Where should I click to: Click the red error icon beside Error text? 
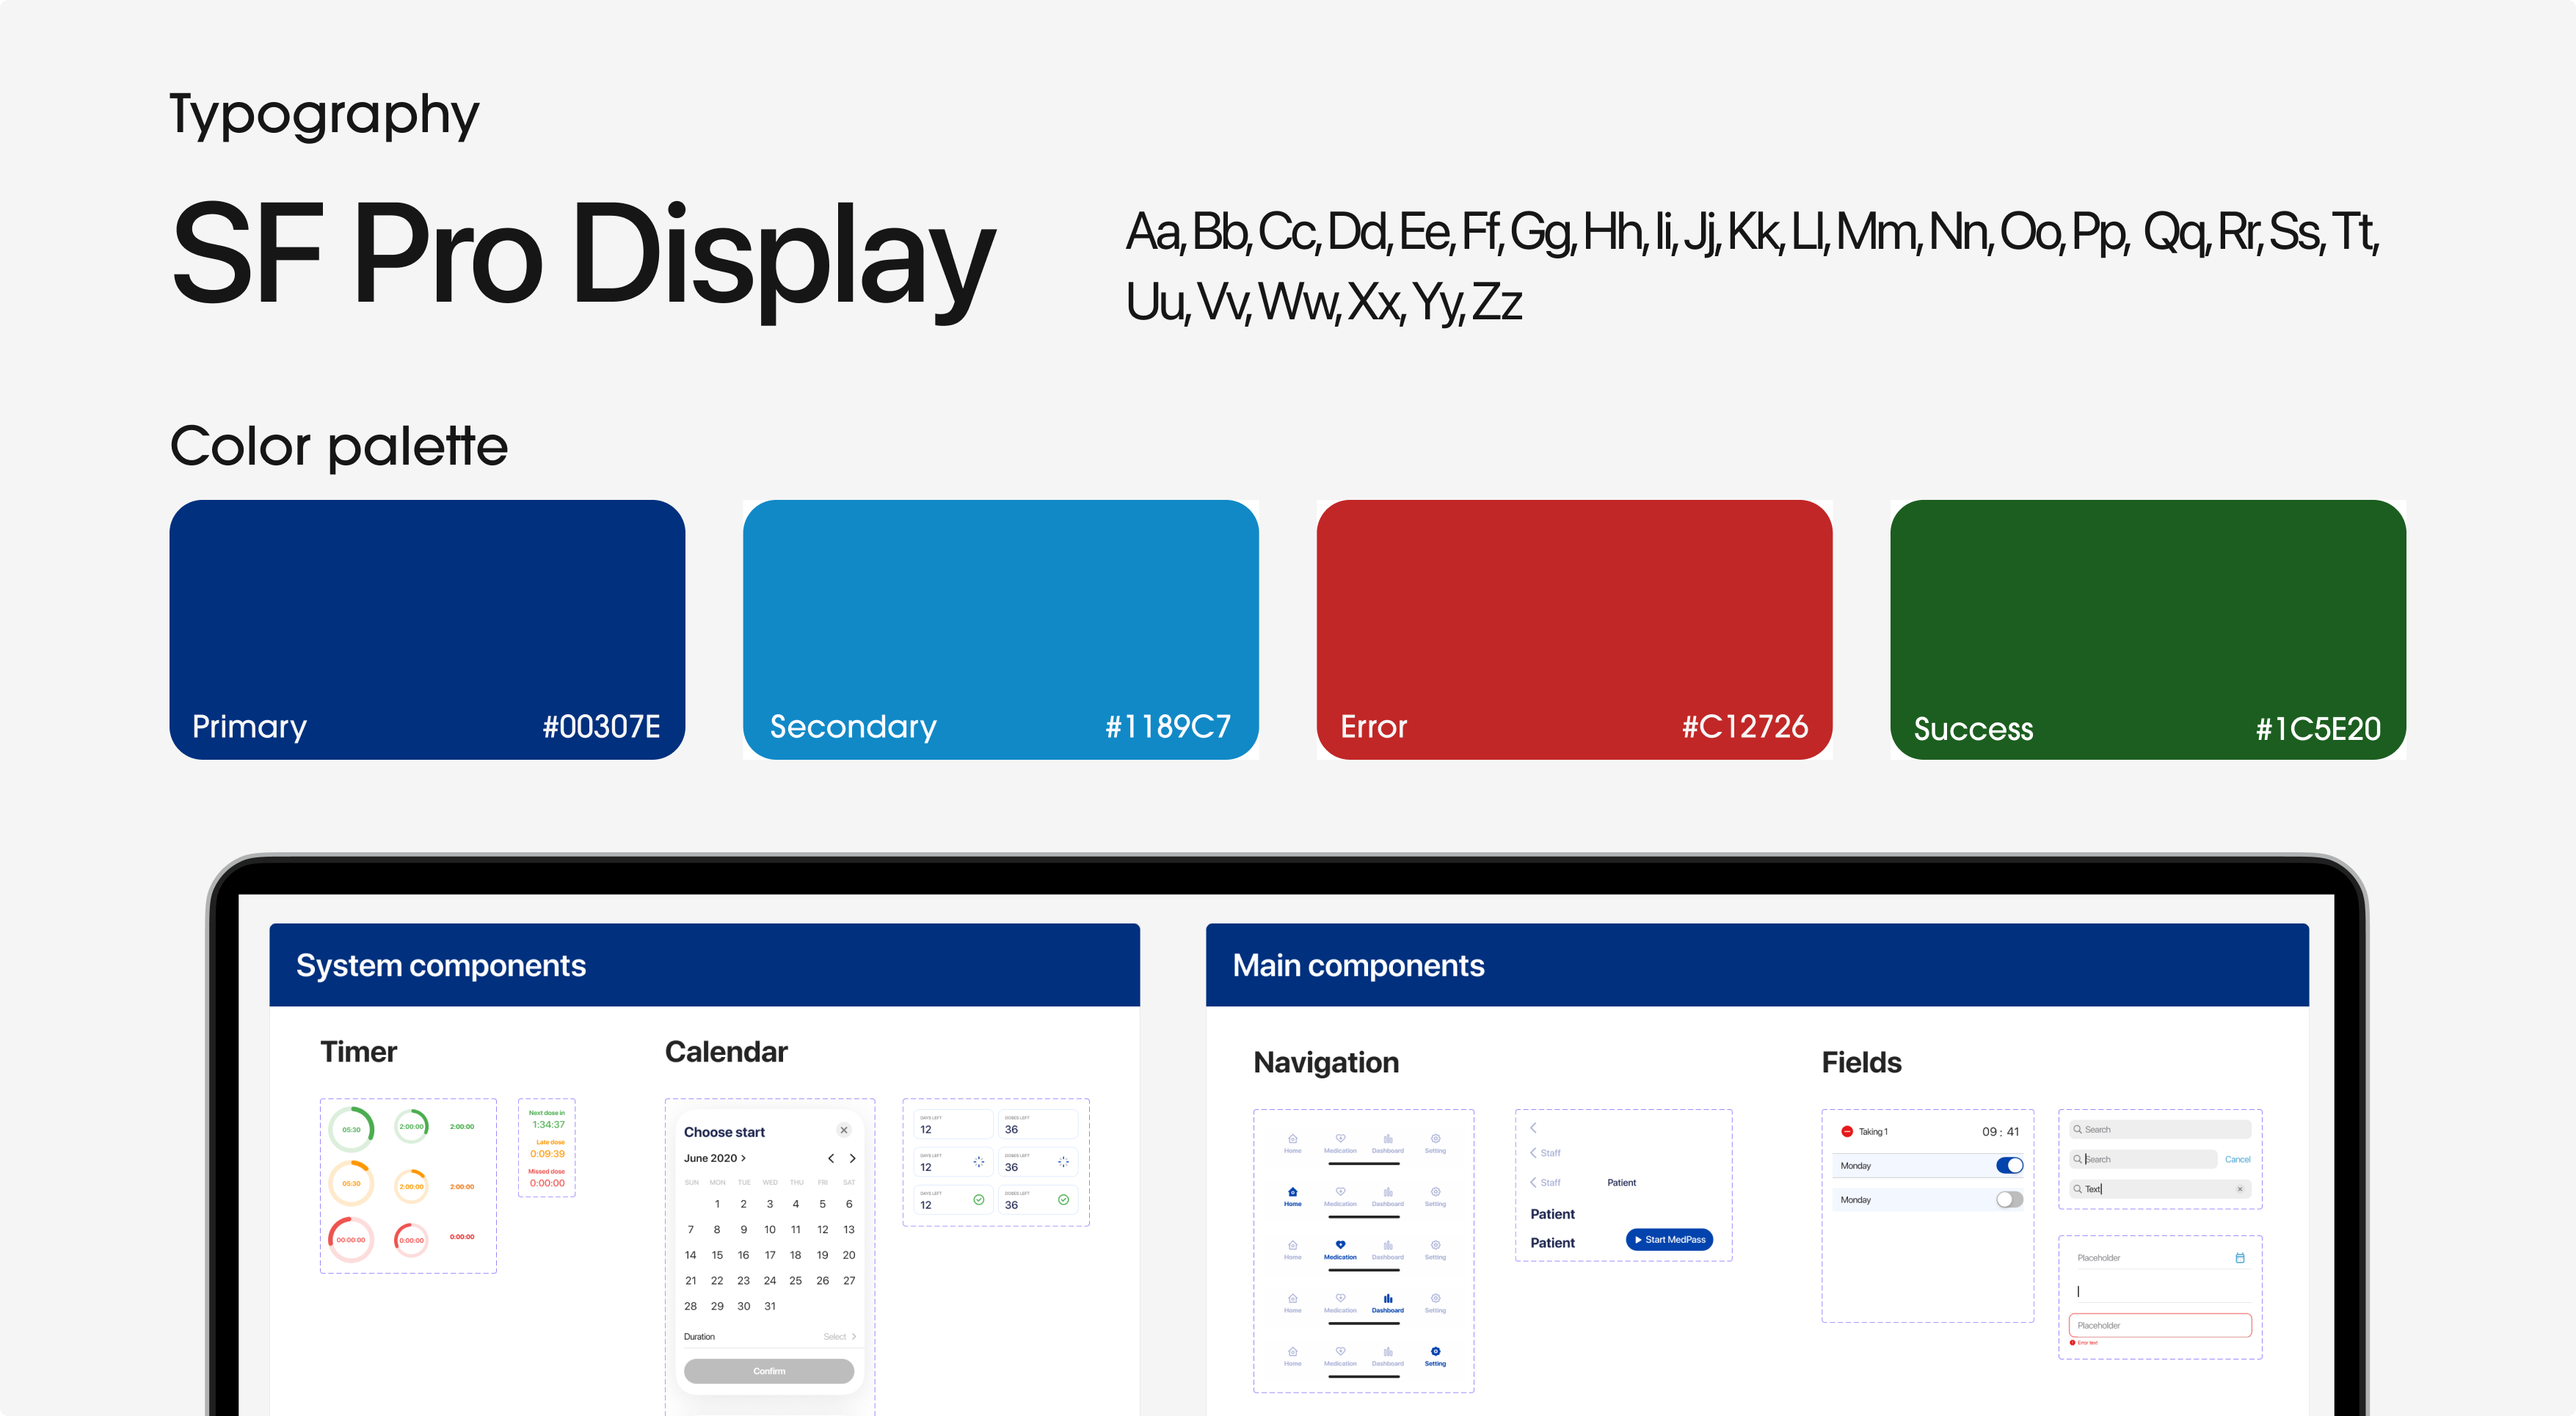tap(2072, 1342)
